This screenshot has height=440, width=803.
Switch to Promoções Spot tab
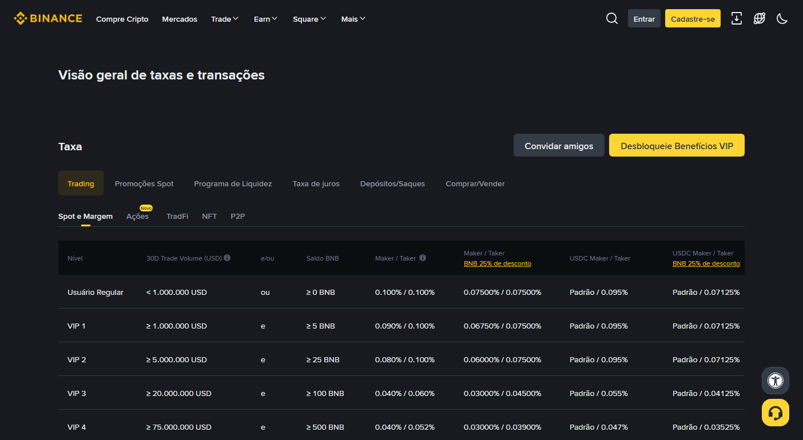(144, 183)
